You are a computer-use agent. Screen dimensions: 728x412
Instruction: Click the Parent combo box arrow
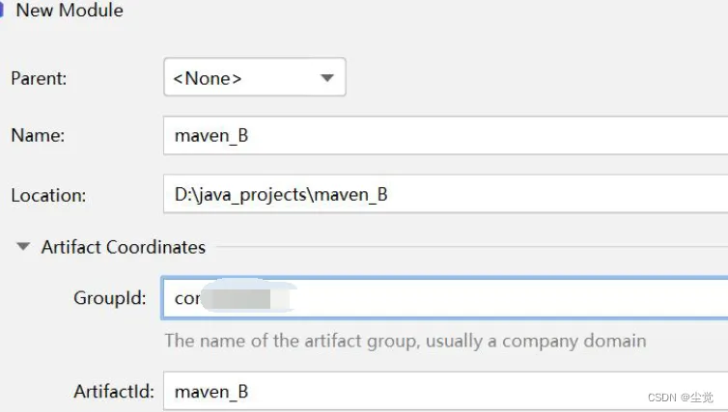pos(326,78)
